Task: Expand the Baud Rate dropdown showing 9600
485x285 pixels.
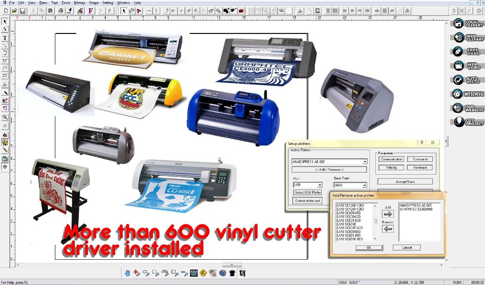Action: coord(365,185)
